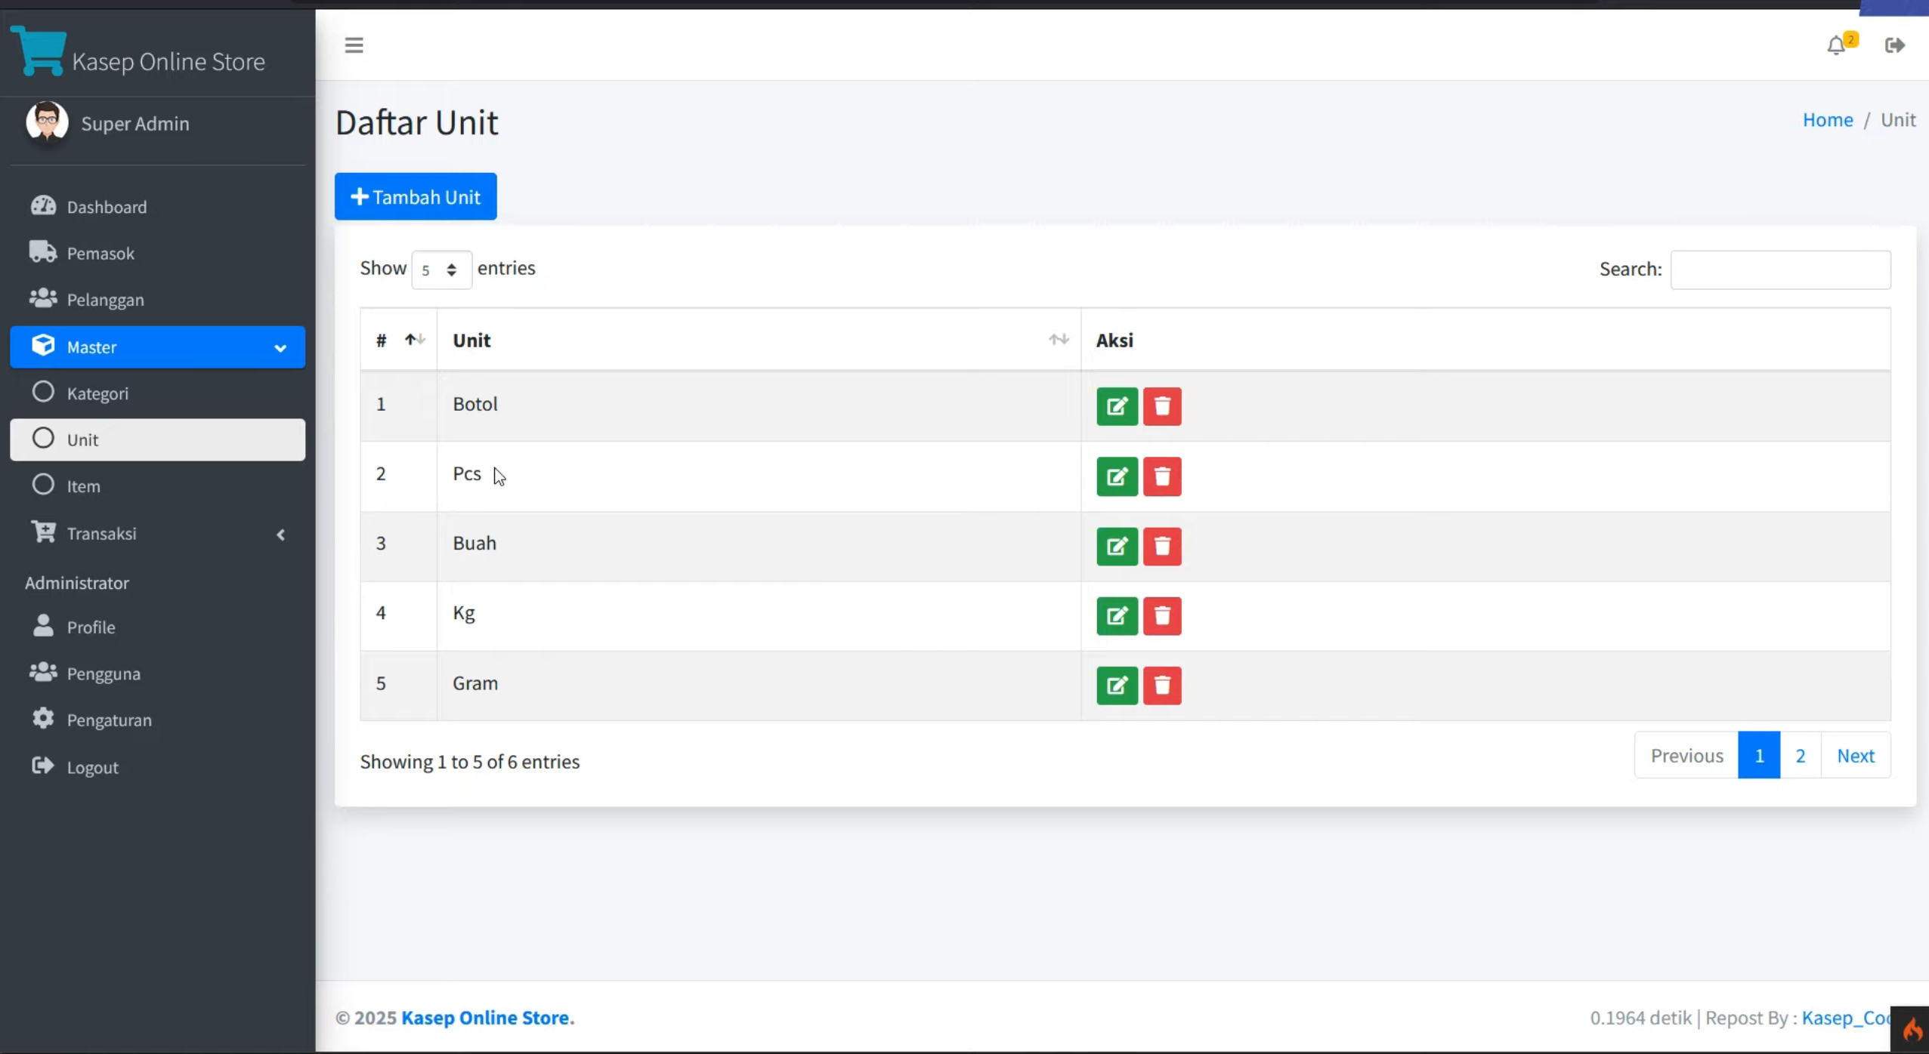Edit the Pcs unit with green icon
The width and height of the screenshot is (1929, 1054).
coord(1117,476)
